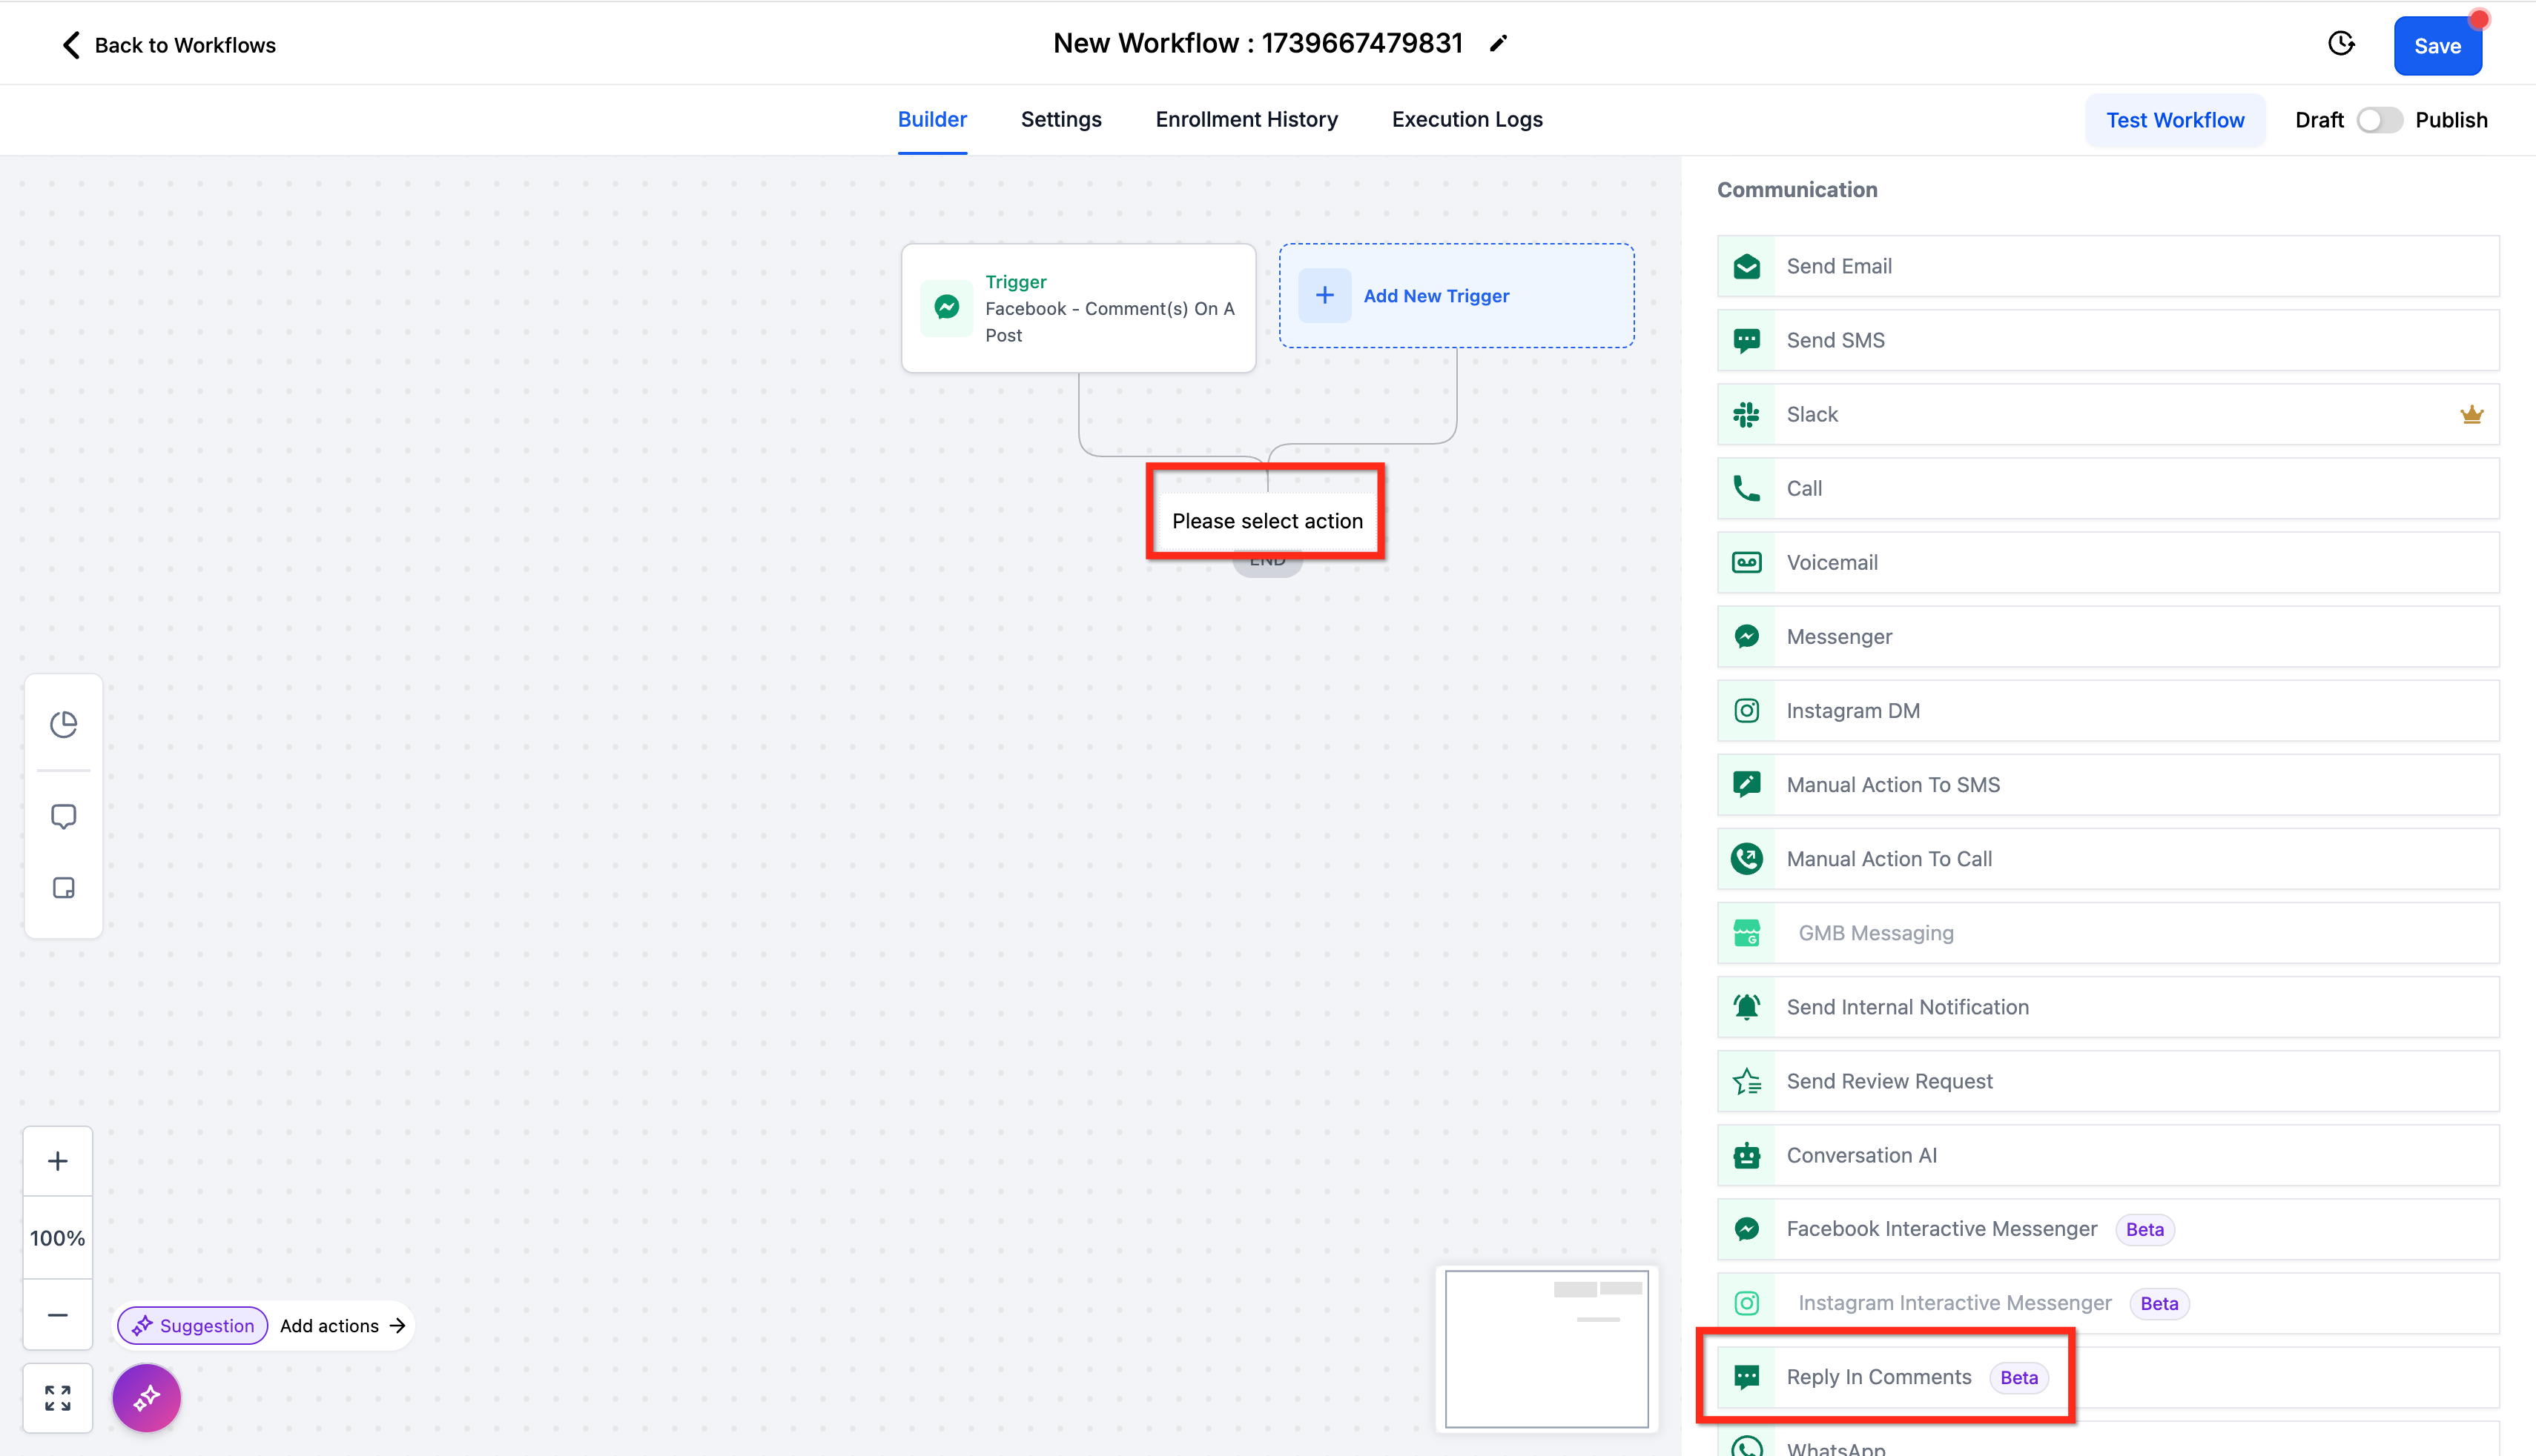Click the canvas minimap thumbnail

coord(1546,1348)
